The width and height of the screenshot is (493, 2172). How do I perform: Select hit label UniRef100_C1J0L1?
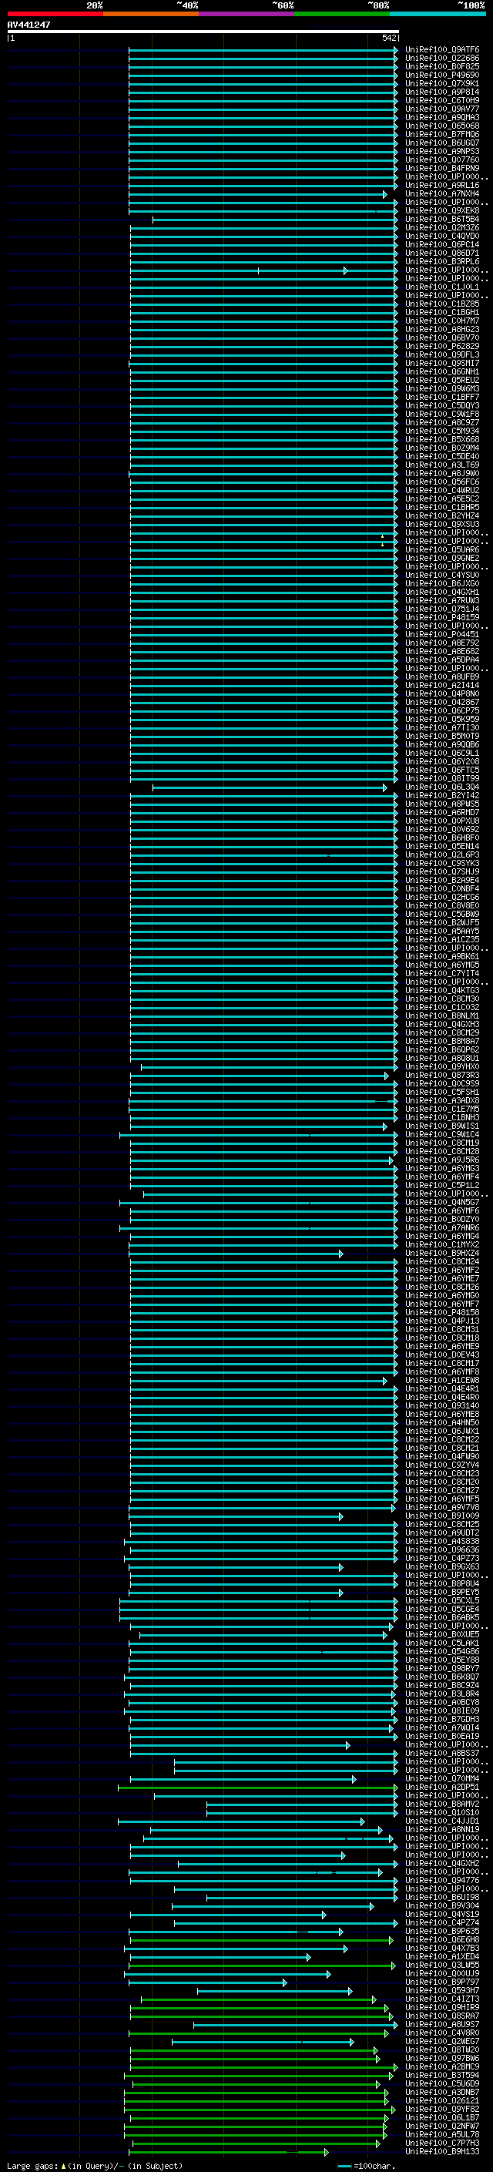pyautogui.click(x=442, y=287)
